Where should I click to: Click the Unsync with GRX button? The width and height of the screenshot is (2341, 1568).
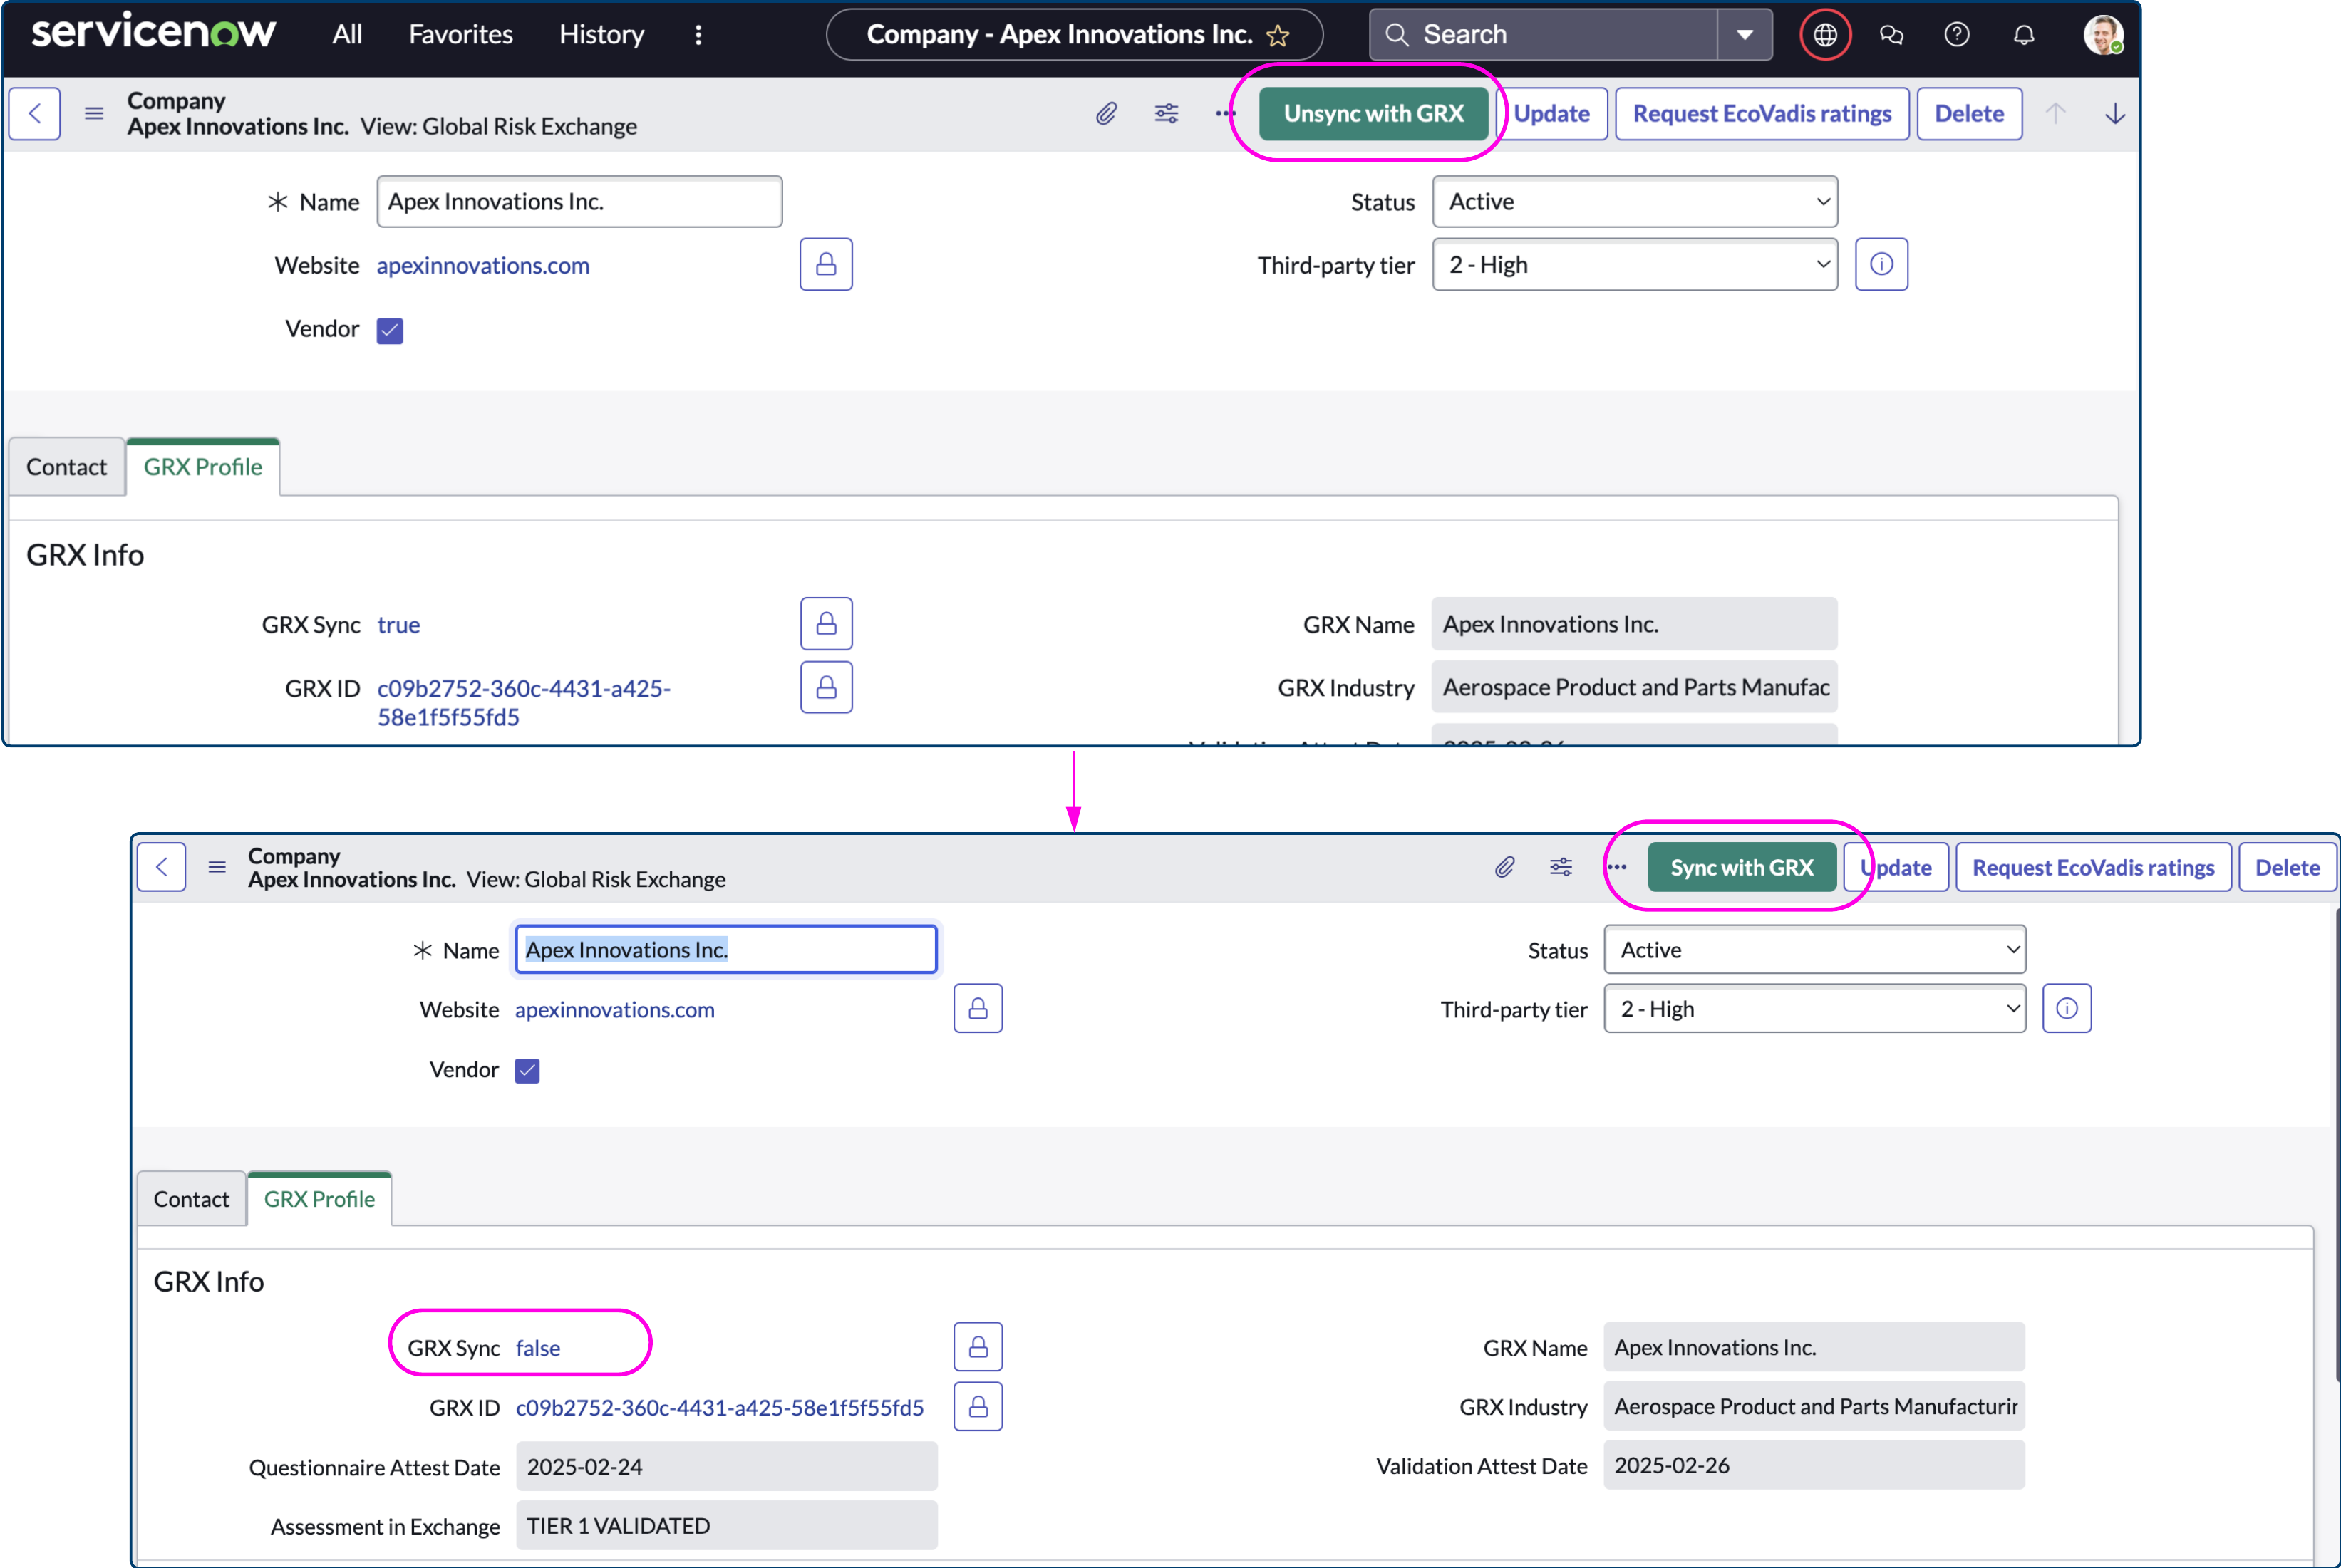1373,113
